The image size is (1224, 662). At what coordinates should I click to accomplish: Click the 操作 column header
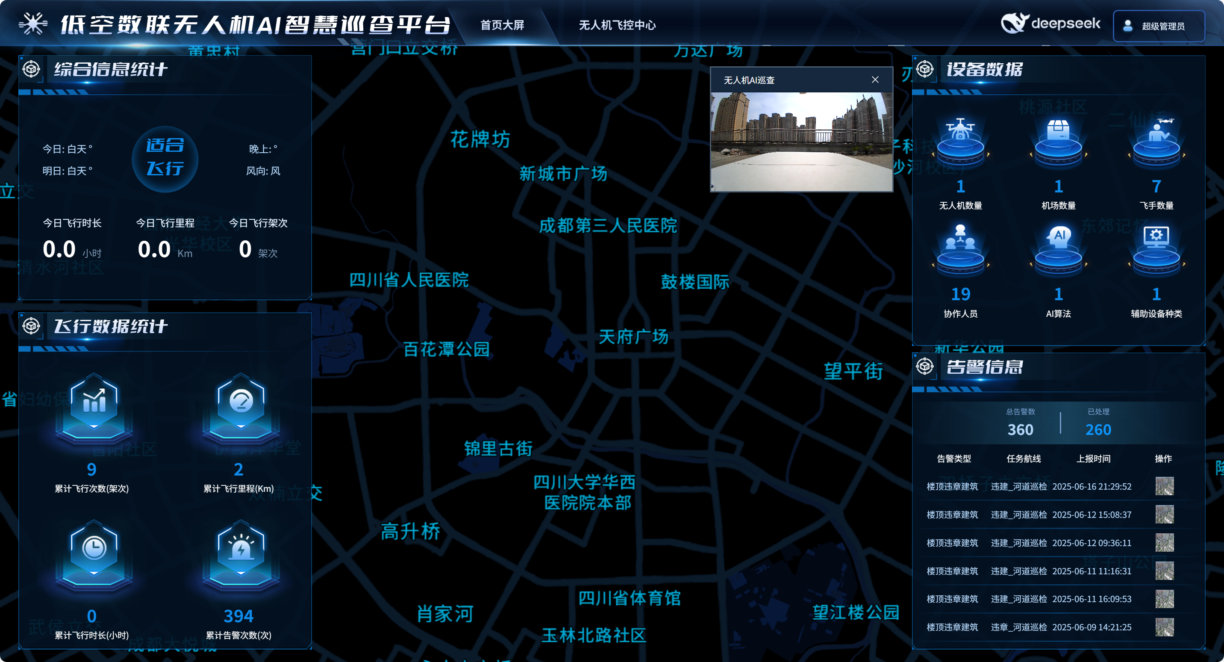(1163, 458)
